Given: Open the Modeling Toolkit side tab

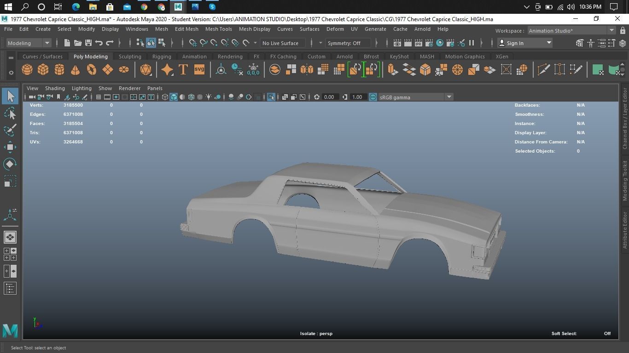Looking at the screenshot, I should tap(625, 180).
